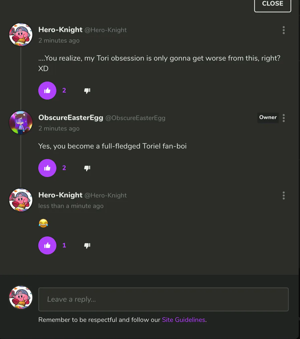Click Hero-Knight's avatar on the emoji reply
Screen dimensions: 300x339
pos(21,200)
